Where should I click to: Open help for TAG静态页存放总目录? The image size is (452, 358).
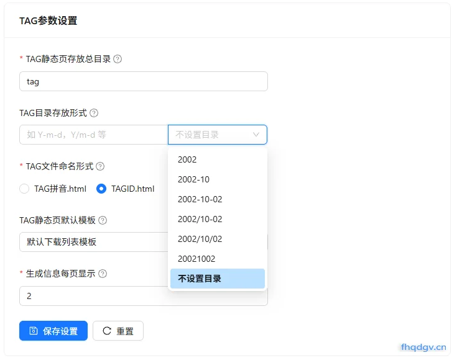pyautogui.click(x=118, y=59)
